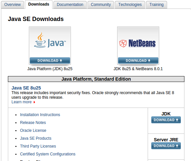Click the JDK label above Download
The width and height of the screenshot is (191, 161).
(166, 114)
